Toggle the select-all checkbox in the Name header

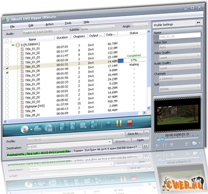coord(7,41)
